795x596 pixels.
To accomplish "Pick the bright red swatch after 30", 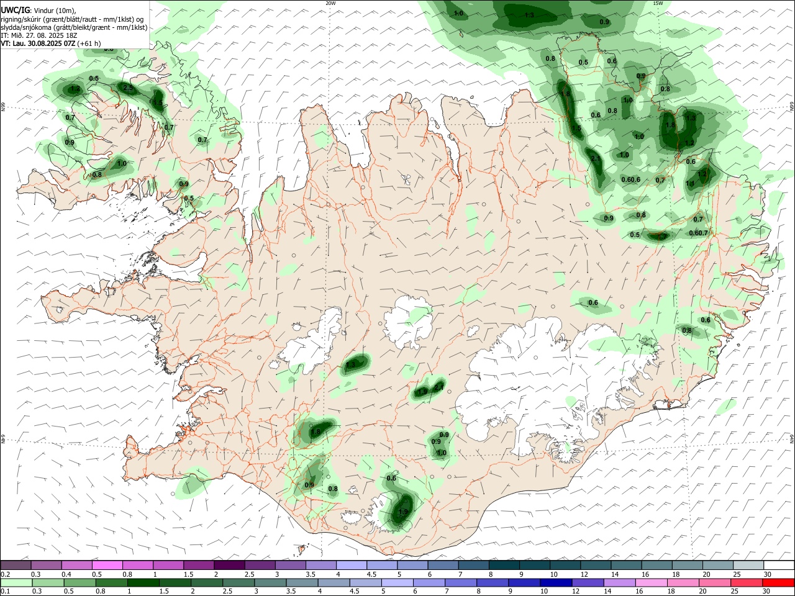I will pyautogui.click(x=778, y=583).
